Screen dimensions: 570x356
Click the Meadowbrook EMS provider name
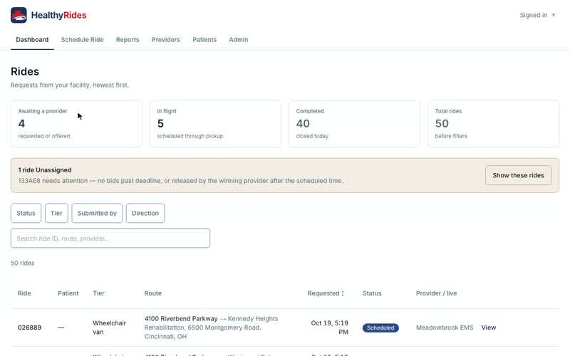[x=445, y=328]
